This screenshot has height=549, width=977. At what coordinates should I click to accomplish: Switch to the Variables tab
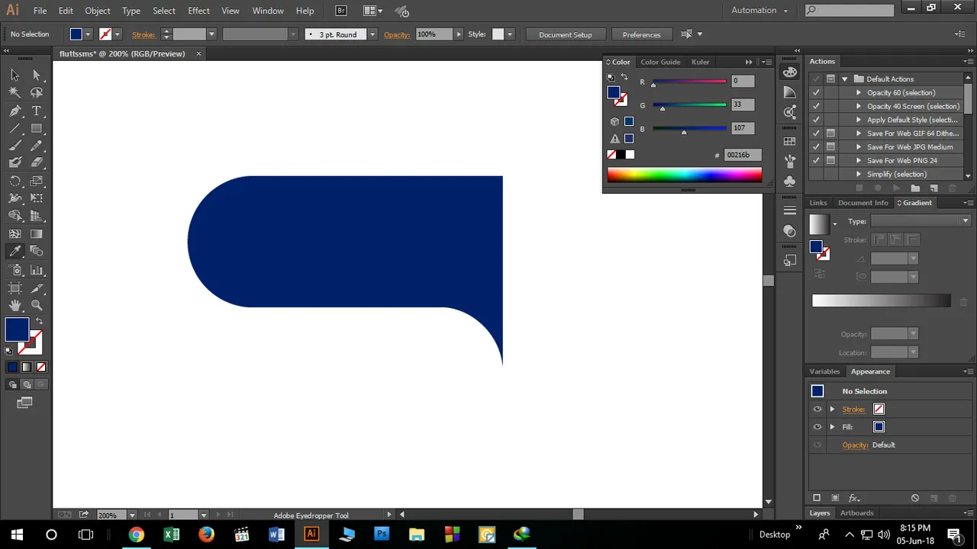[x=824, y=371]
